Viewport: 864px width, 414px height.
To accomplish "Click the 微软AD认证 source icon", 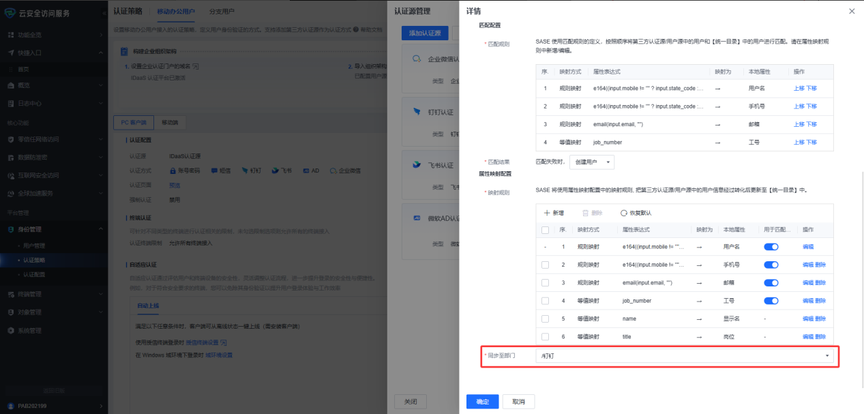I will (417, 218).
